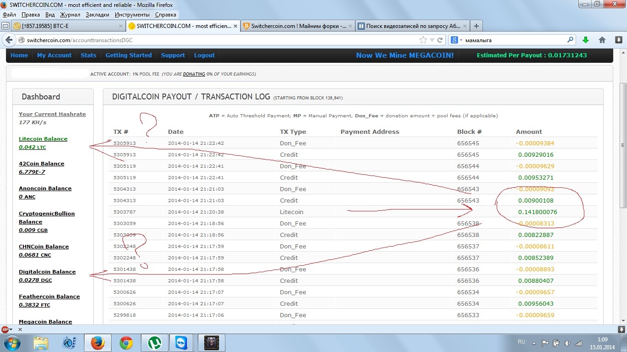Open the volume speaker icon

click(567, 343)
